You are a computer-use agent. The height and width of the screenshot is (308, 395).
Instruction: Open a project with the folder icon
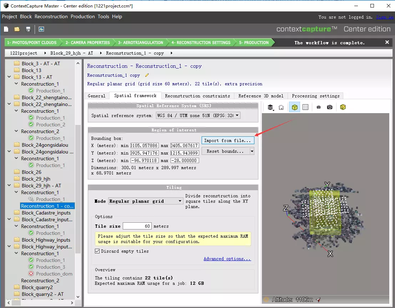click(x=17, y=29)
